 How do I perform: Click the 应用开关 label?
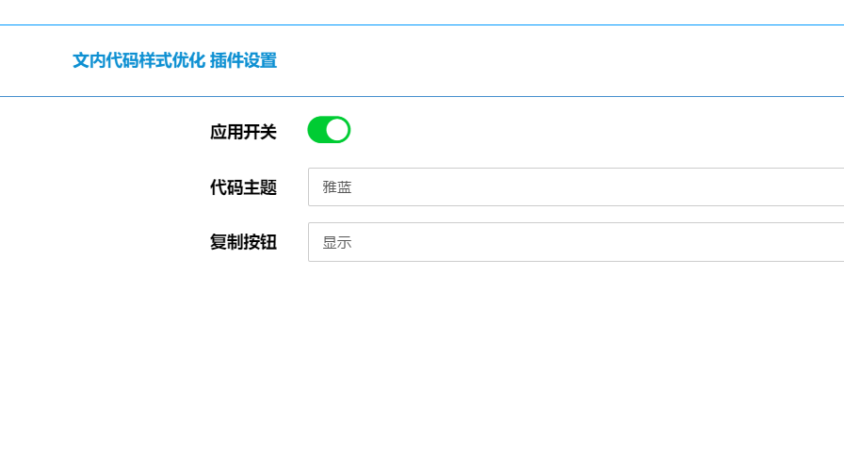coord(243,132)
